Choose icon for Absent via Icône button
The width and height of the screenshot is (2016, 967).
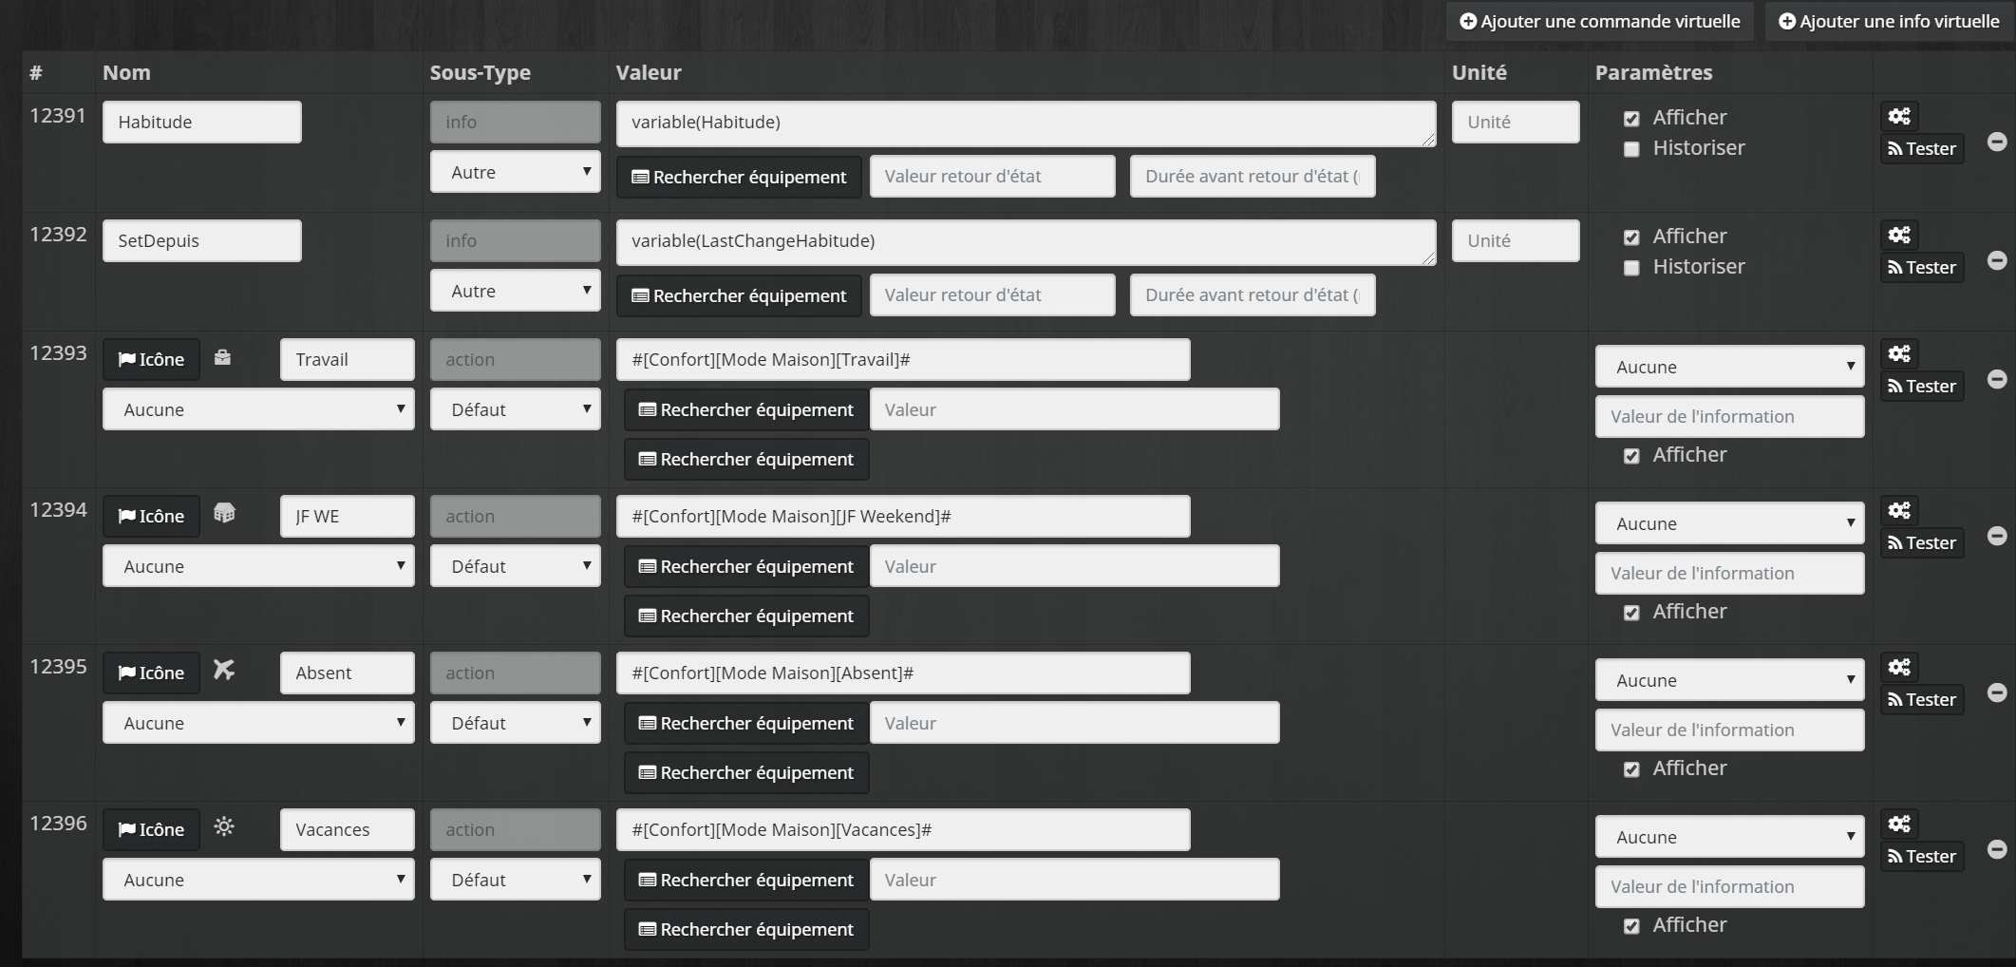(151, 673)
